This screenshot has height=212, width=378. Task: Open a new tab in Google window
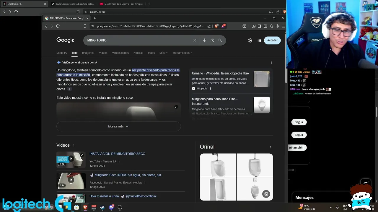[x=94, y=18]
